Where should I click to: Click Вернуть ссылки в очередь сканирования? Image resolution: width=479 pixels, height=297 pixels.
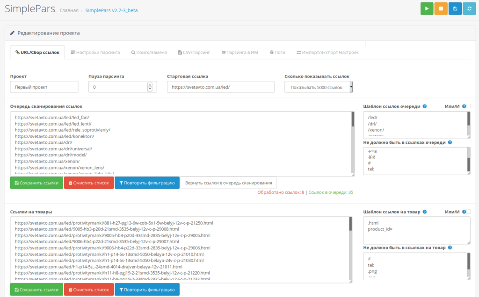[228, 183]
